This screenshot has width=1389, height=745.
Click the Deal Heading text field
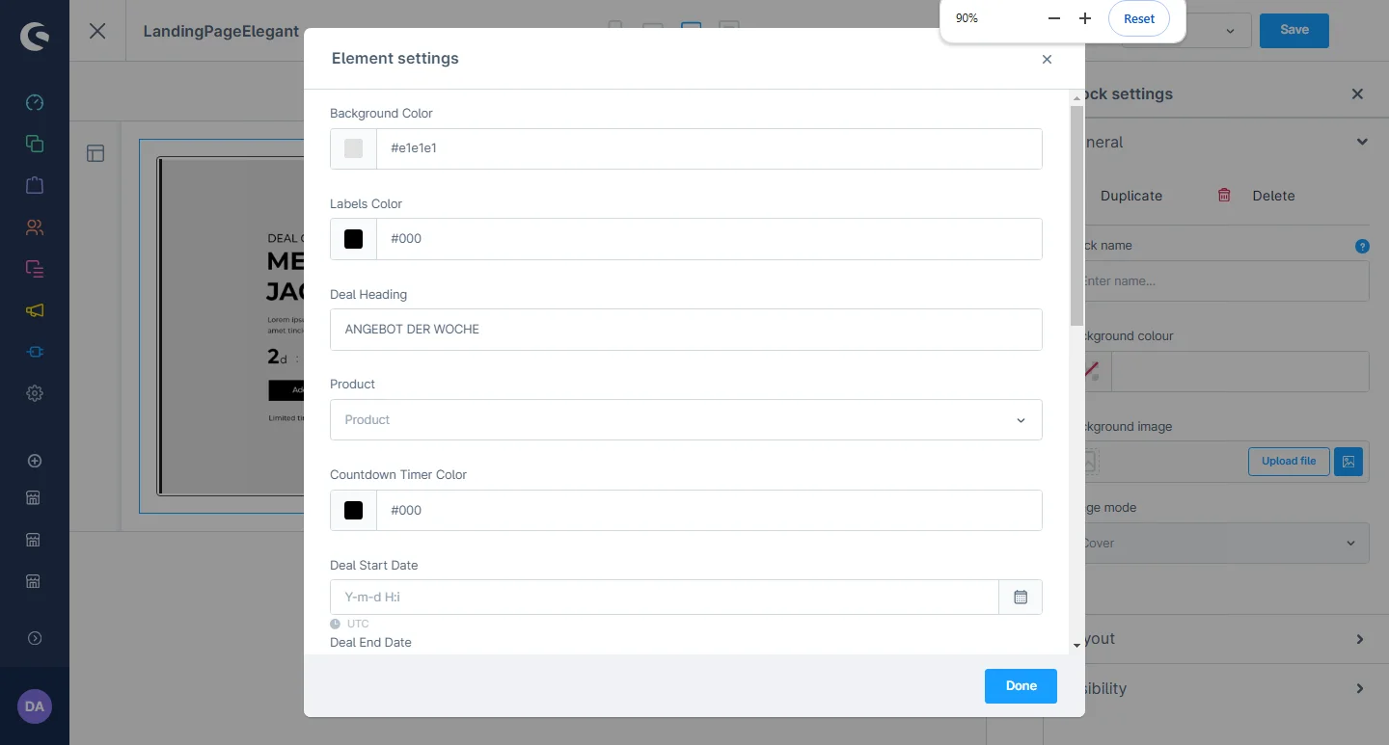click(686, 330)
